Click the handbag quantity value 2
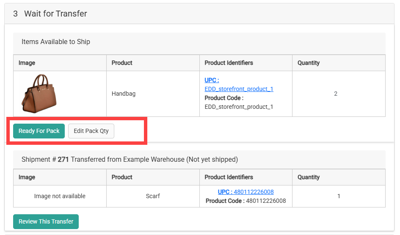 pos(336,94)
